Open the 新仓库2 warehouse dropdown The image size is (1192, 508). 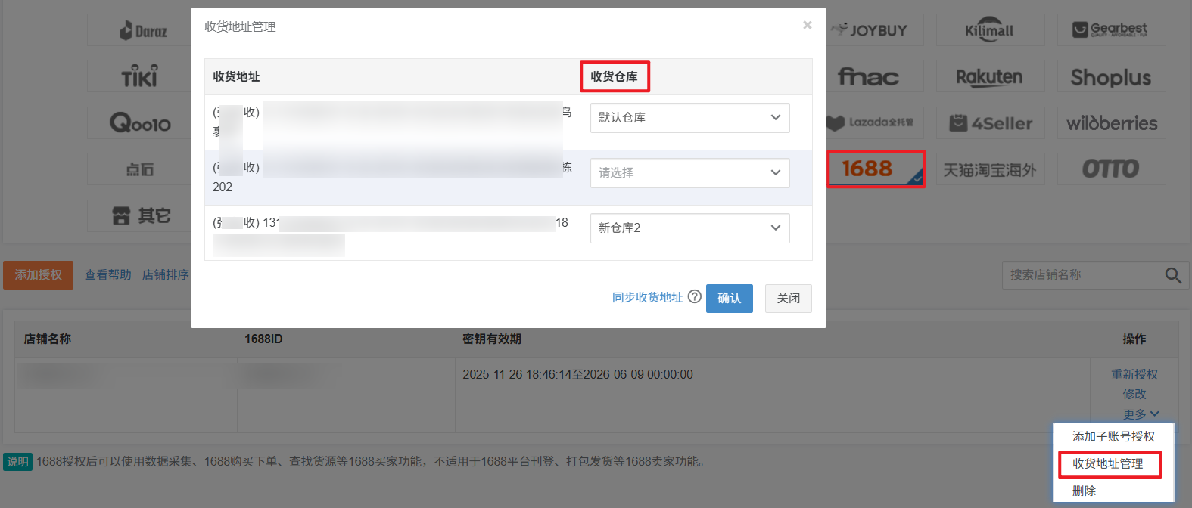(x=689, y=228)
